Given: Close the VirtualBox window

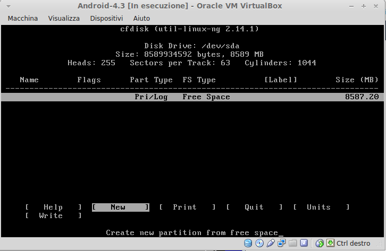Looking at the screenshot, I should (376, 6).
